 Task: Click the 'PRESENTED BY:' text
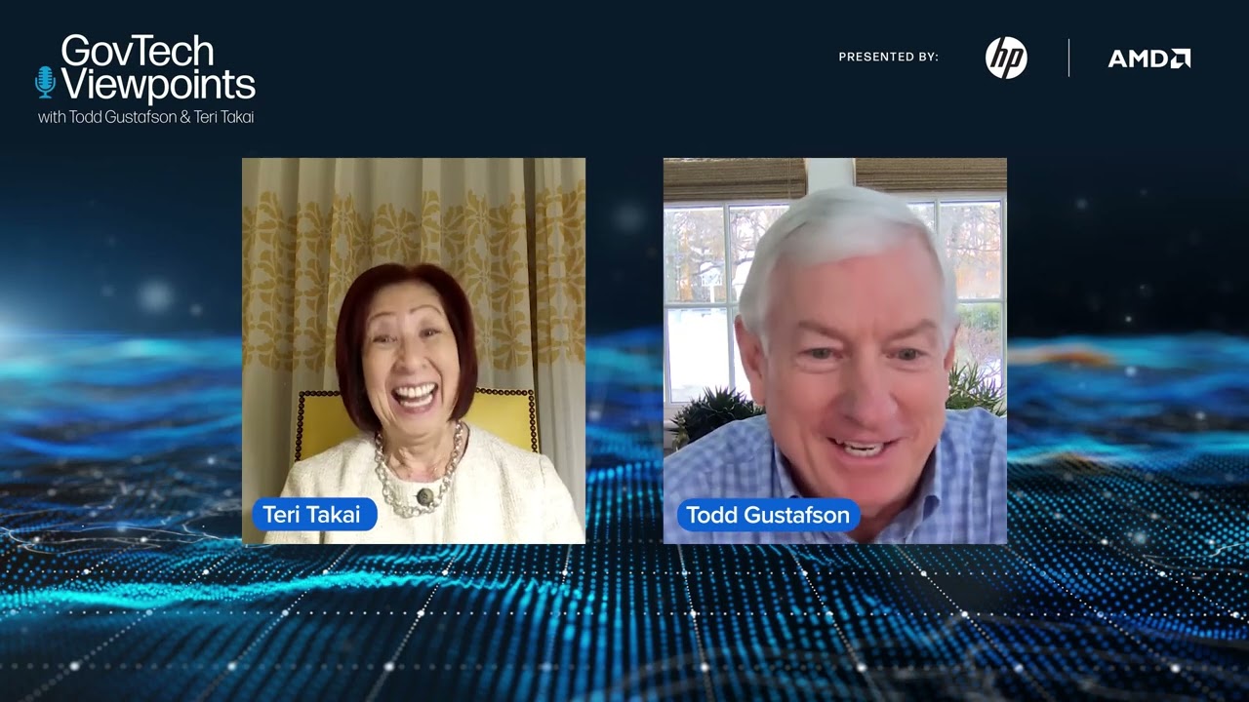pos(889,58)
